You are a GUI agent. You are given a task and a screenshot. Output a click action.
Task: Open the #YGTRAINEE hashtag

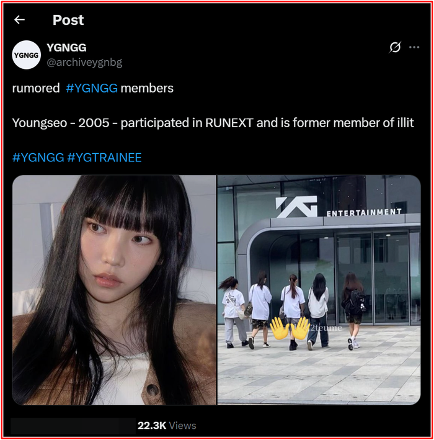105,158
